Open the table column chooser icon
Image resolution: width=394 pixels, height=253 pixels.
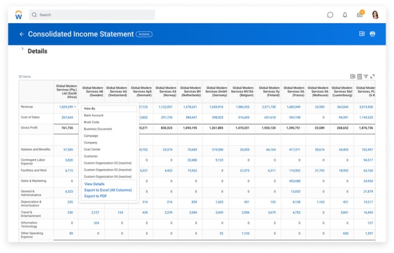360,76
